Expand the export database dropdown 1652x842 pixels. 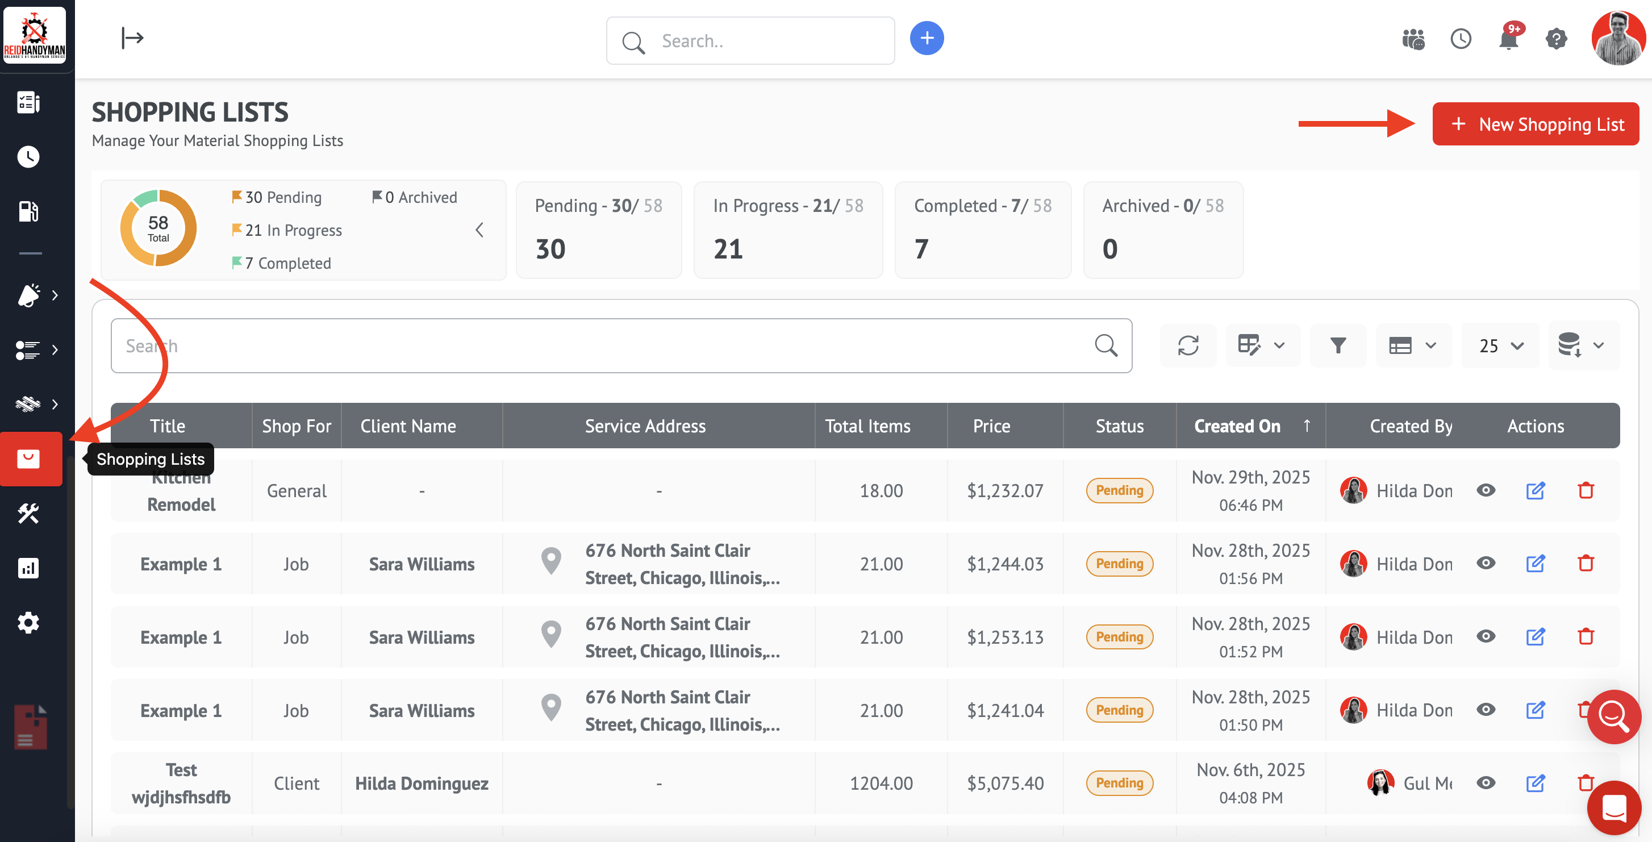click(x=1583, y=345)
